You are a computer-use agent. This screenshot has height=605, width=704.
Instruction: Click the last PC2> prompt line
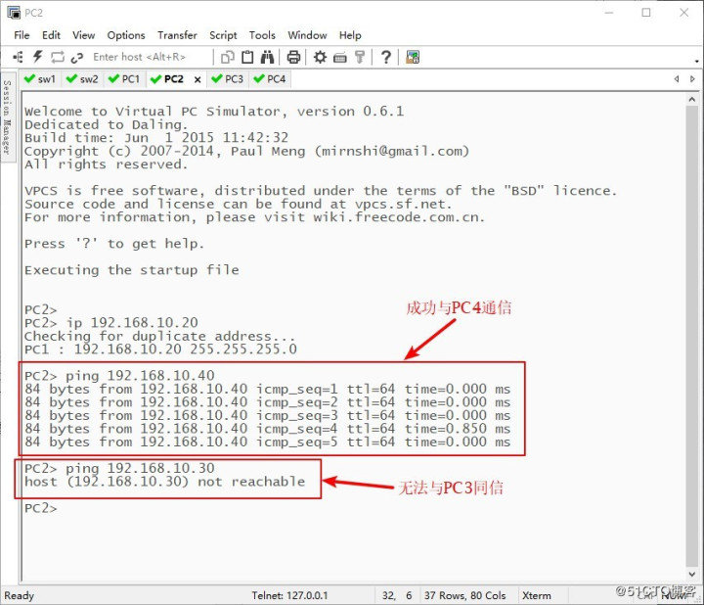click(x=41, y=508)
